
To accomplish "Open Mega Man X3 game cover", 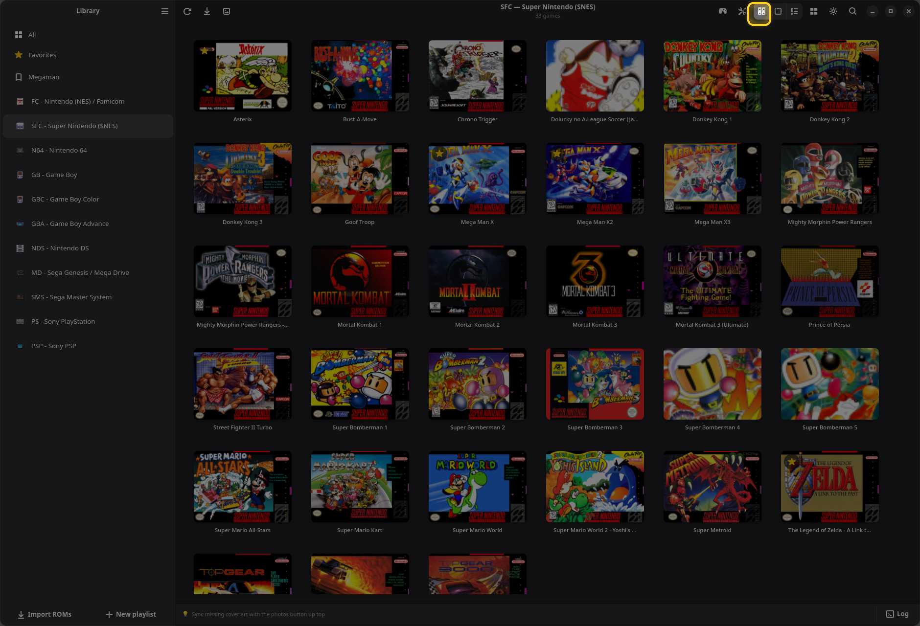I will [x=713, y=179].
